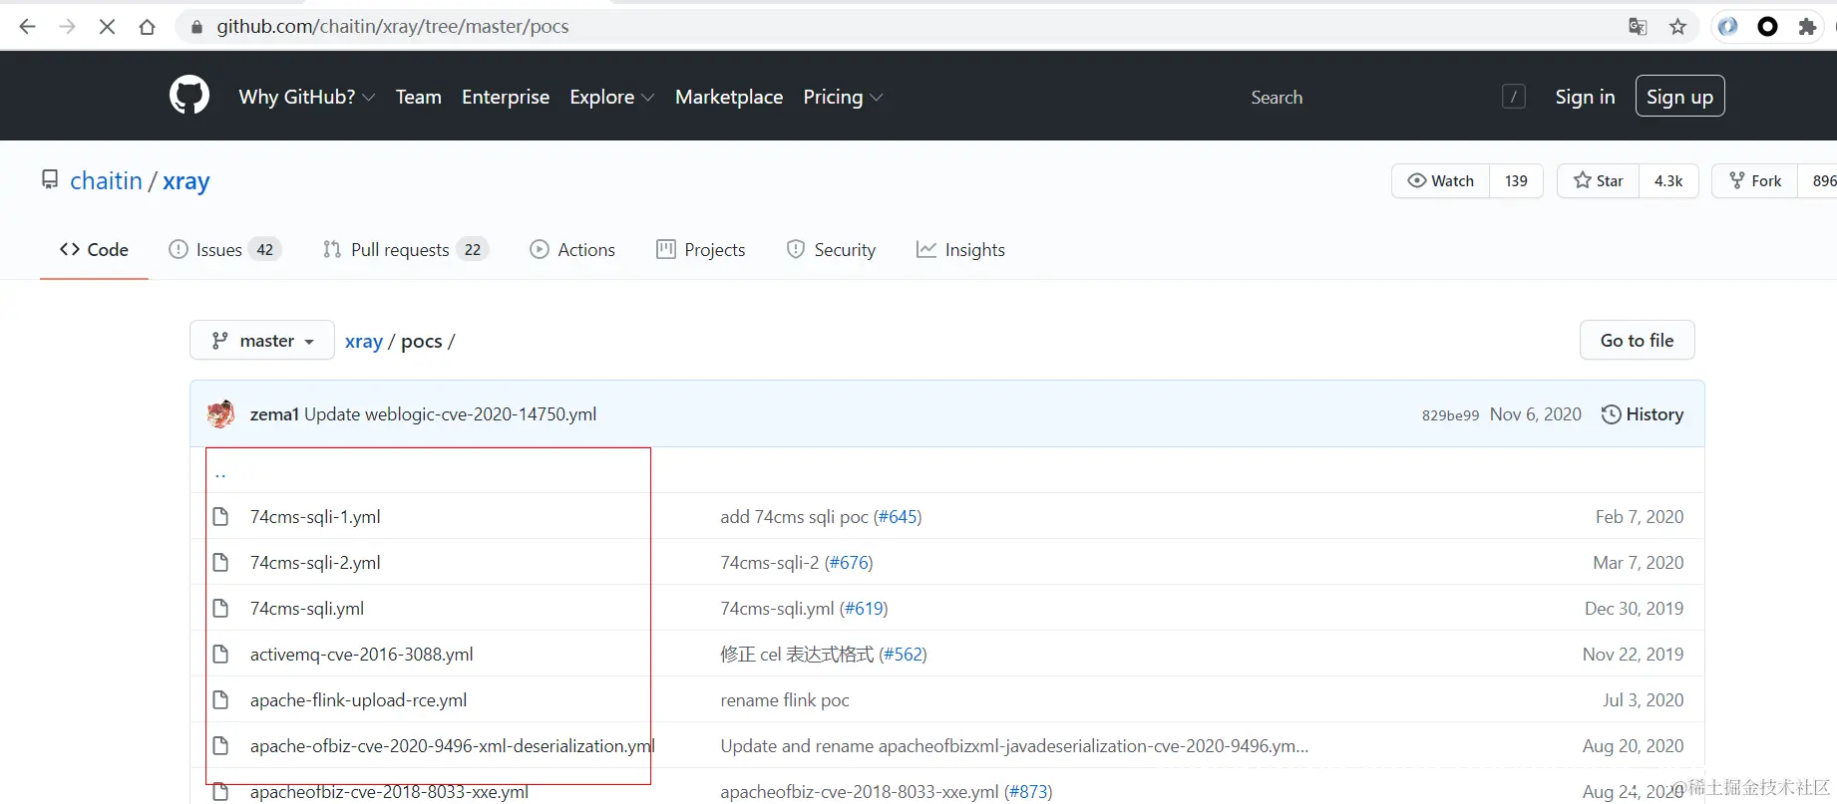1837x804 pixels.
Task: Open file 74cms-sqli-1.yml
Action: 315,517
